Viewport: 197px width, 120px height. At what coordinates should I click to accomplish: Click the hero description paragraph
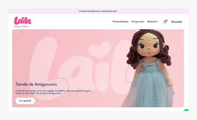pyautogui.click(x=54, y=92)
